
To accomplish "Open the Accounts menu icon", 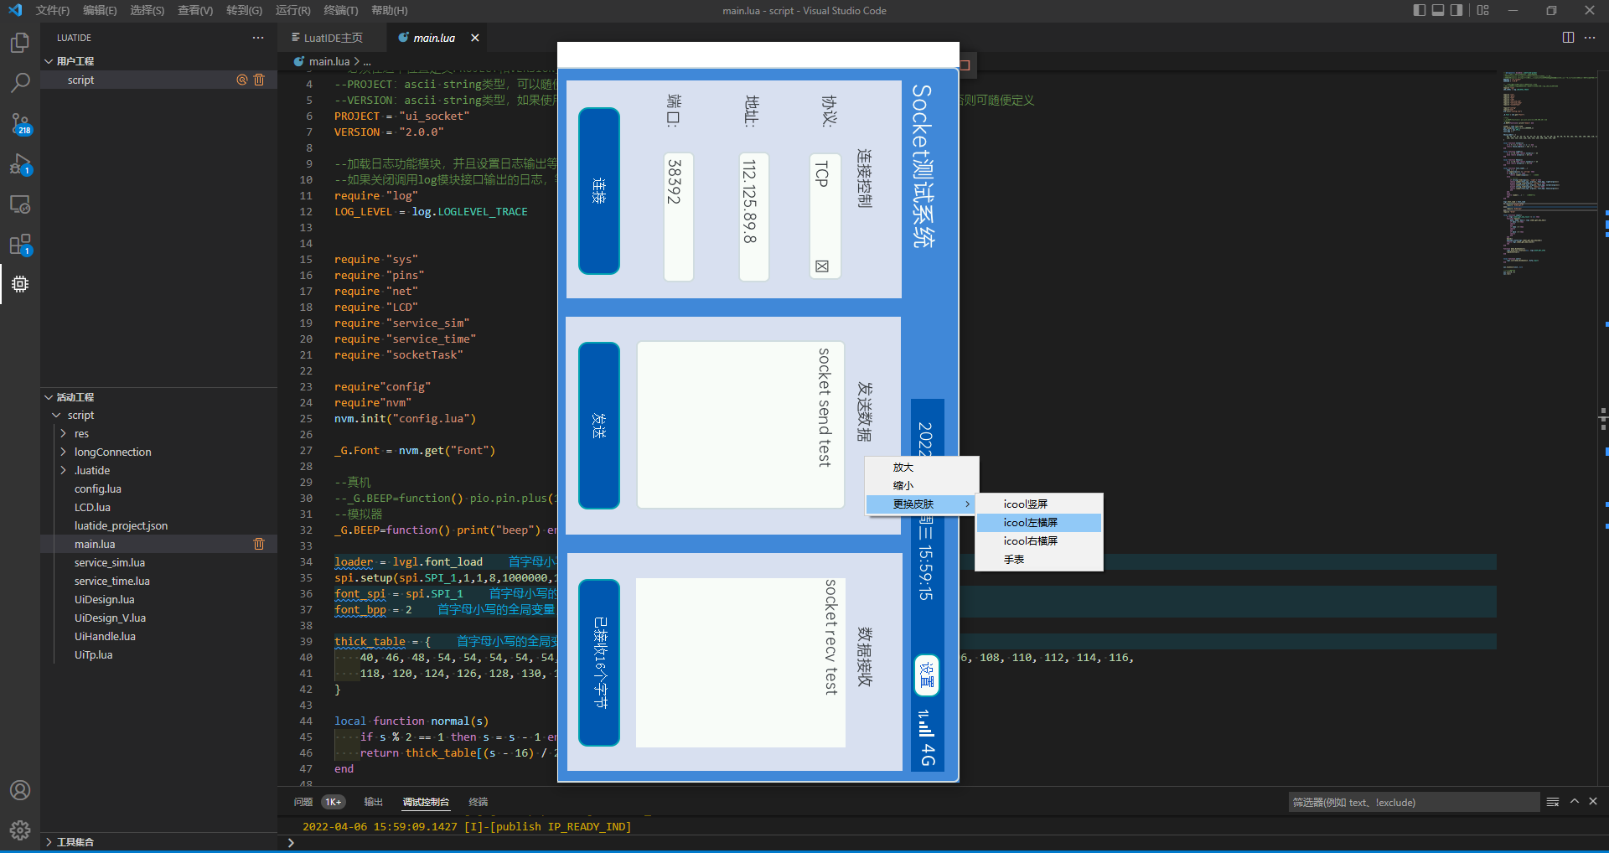I will point(20,790).
